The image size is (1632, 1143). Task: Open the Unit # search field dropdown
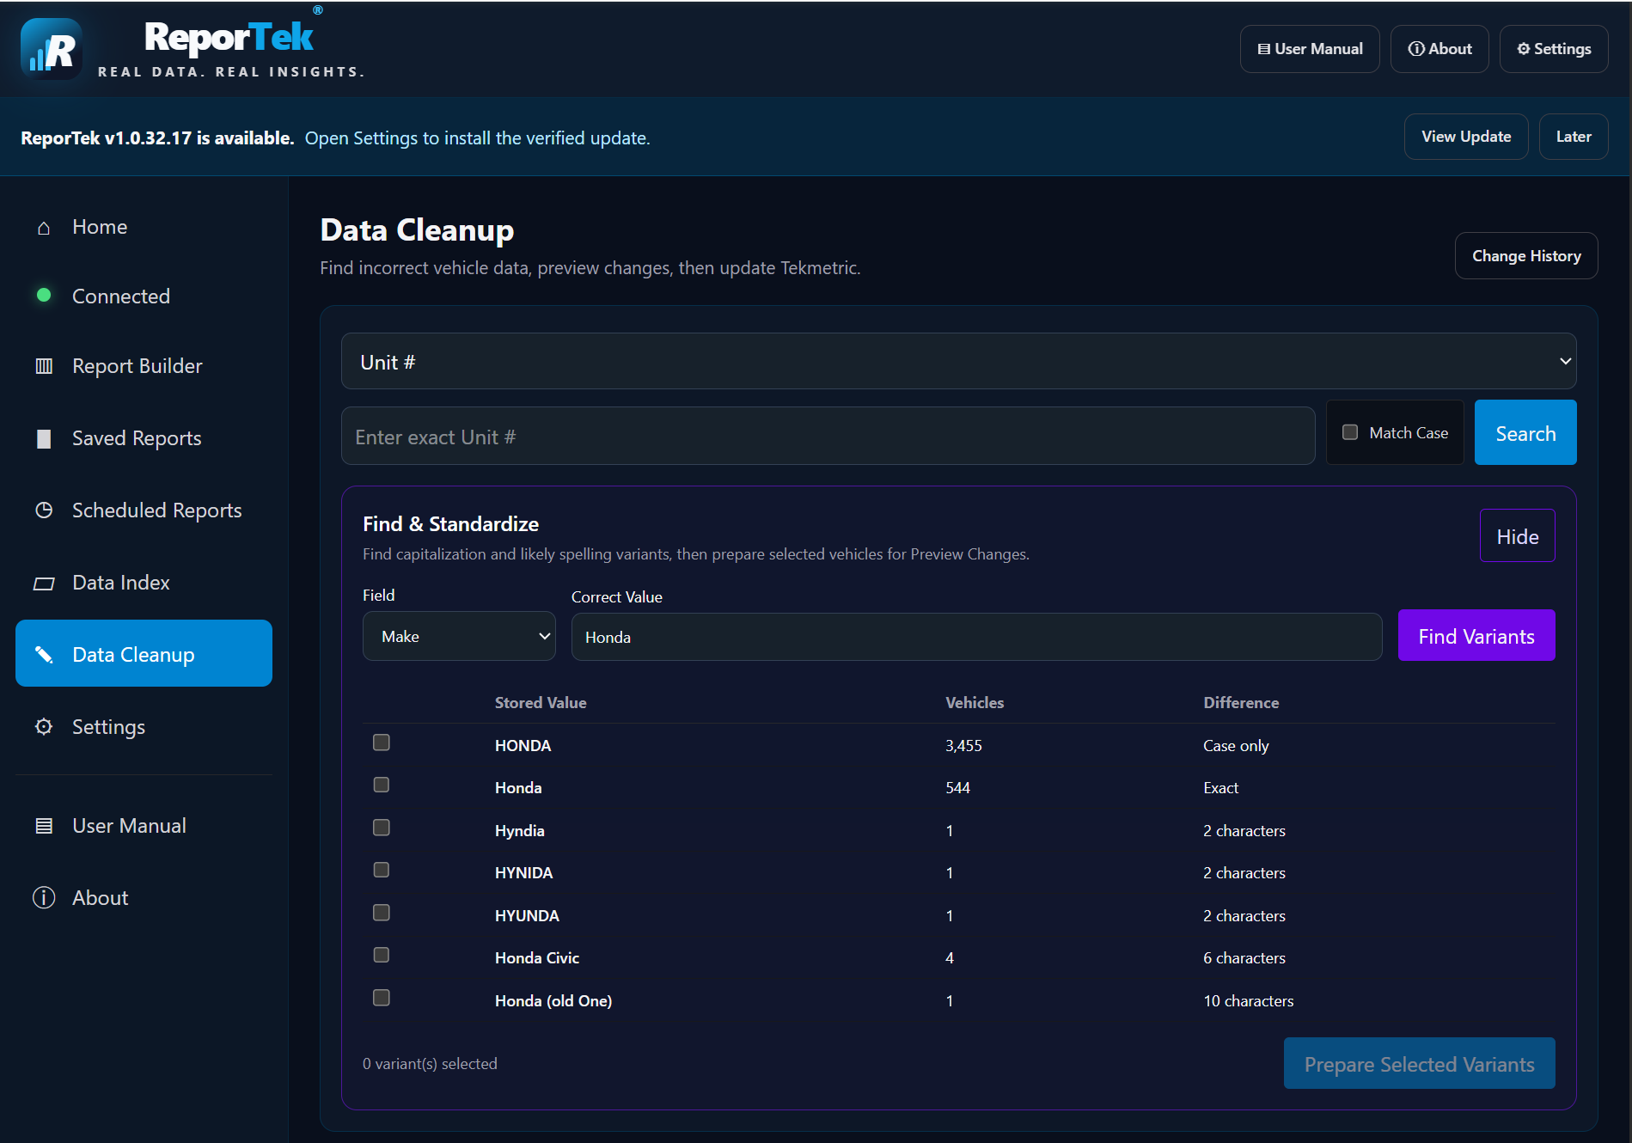(x=958, y=362)
